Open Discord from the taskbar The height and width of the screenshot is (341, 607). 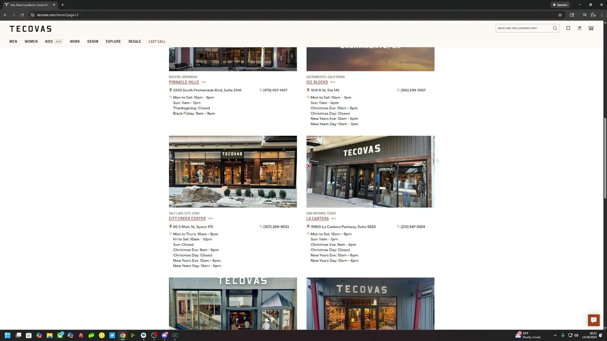click(164, 335)
